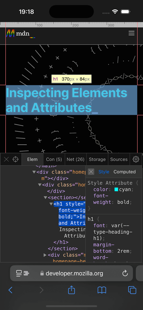This screenshot has height=310, width=143.
Task: Click the 'cyan' color value text
Action: coord(125,190)
